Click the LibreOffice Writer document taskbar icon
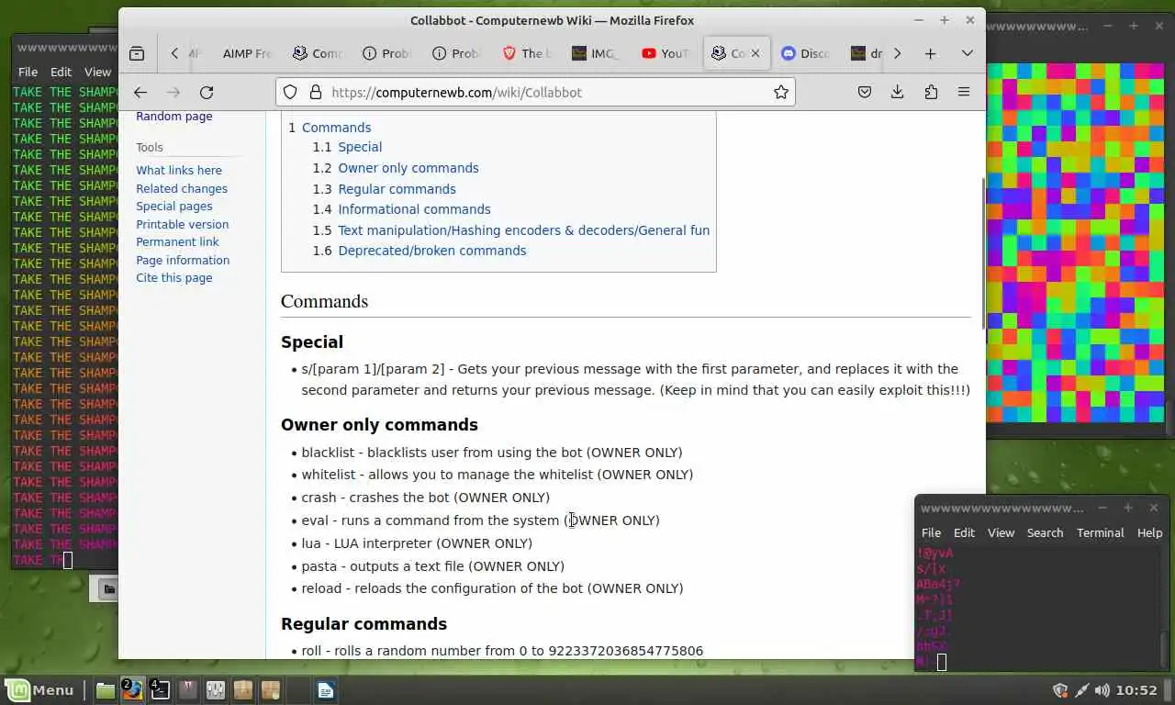Screen dimensions: 1175x705 (326, 690)
